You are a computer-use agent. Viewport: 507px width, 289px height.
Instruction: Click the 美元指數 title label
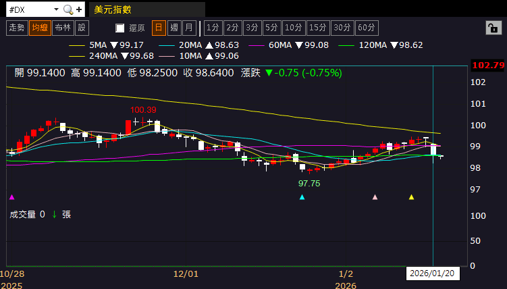point(113,9)
